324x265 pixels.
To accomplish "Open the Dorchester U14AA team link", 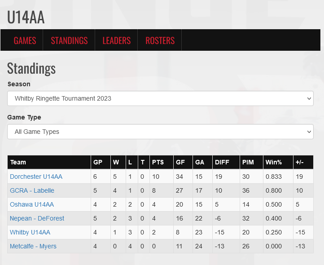I will pos(36,177).
